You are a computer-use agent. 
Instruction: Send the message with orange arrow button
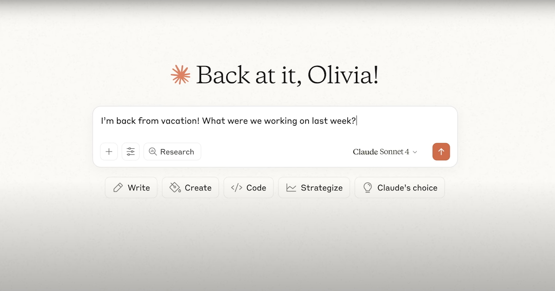pyautogui.click(x=441, y=152)
